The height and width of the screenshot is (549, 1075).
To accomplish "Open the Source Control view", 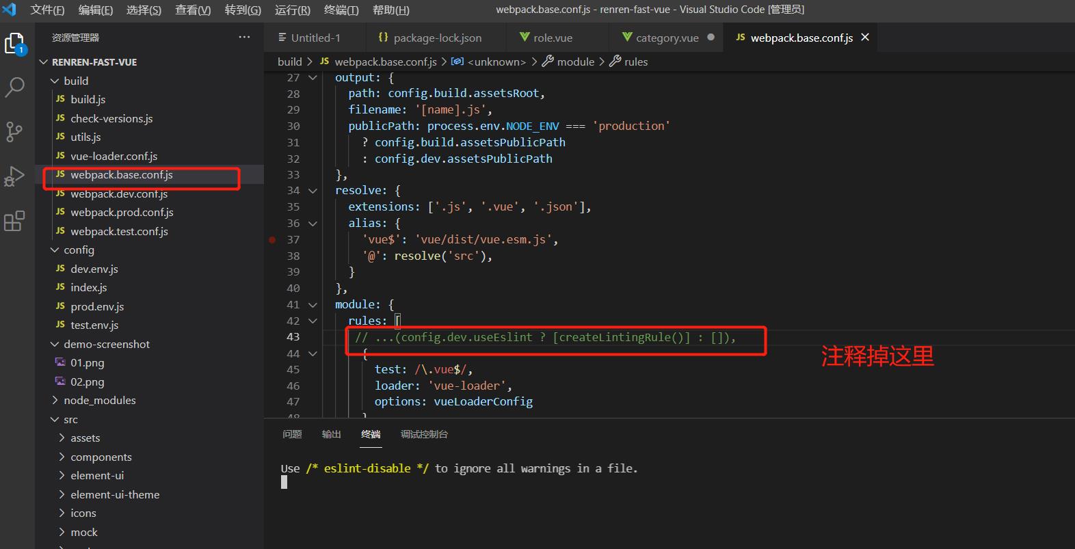I will tap(14, 131).
